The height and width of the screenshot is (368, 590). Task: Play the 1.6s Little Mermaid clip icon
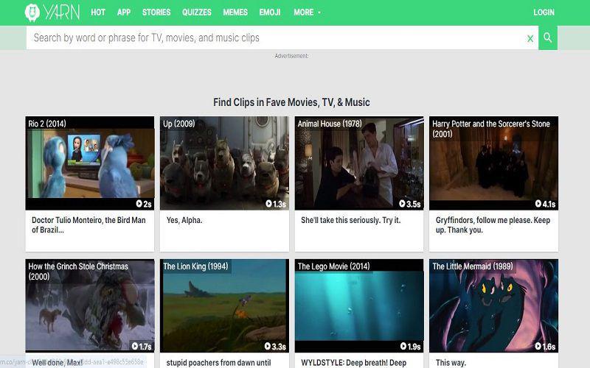538,346
